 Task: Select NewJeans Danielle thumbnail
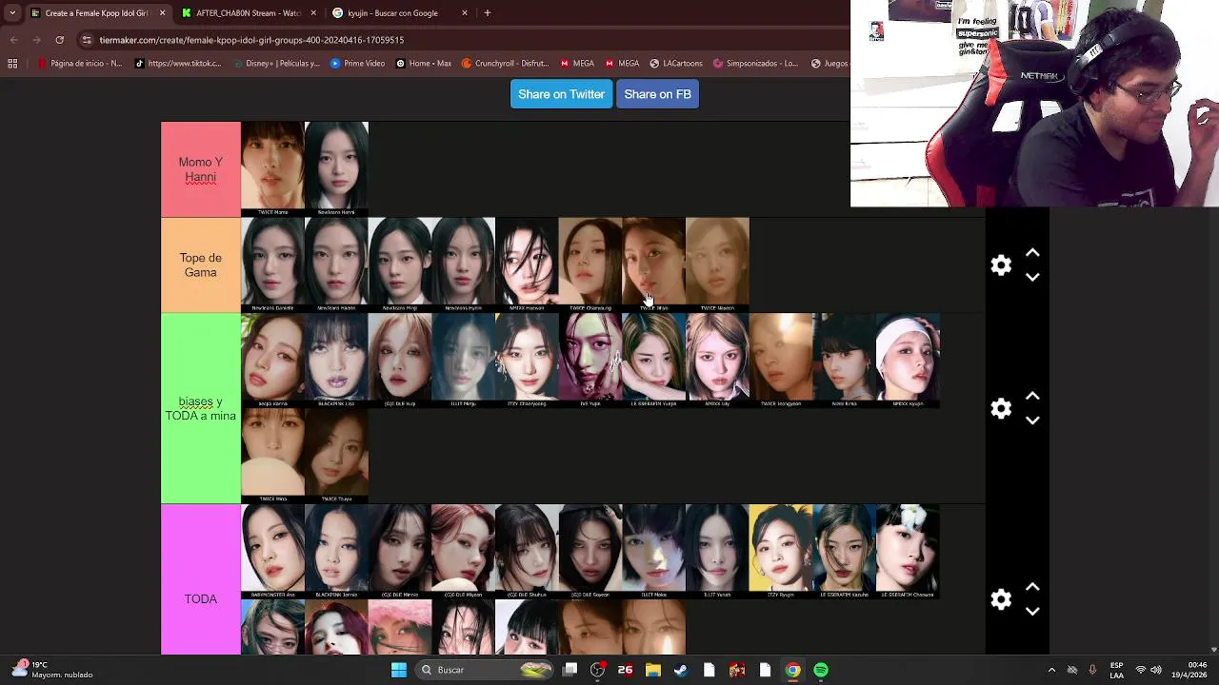coord(272,264)
